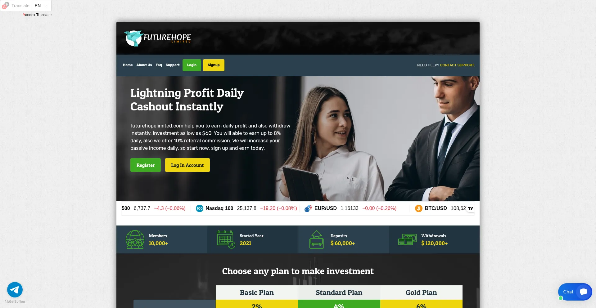Click the green Register button
This screenshot has width=596, height=308.
pos(146,165)
